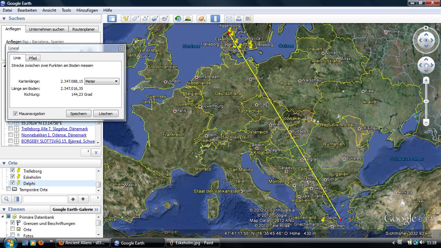Click the N north-reset marker on compass

(426, 28)
